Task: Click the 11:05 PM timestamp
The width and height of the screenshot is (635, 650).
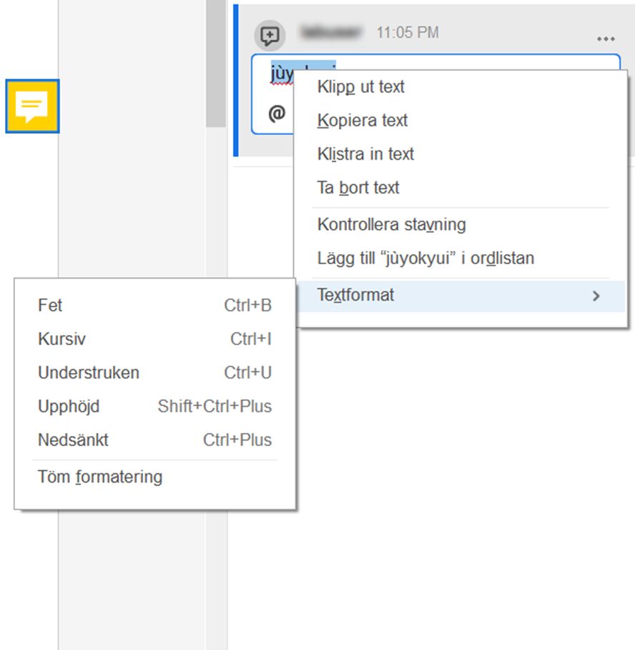Action: [x=405, y=32]
